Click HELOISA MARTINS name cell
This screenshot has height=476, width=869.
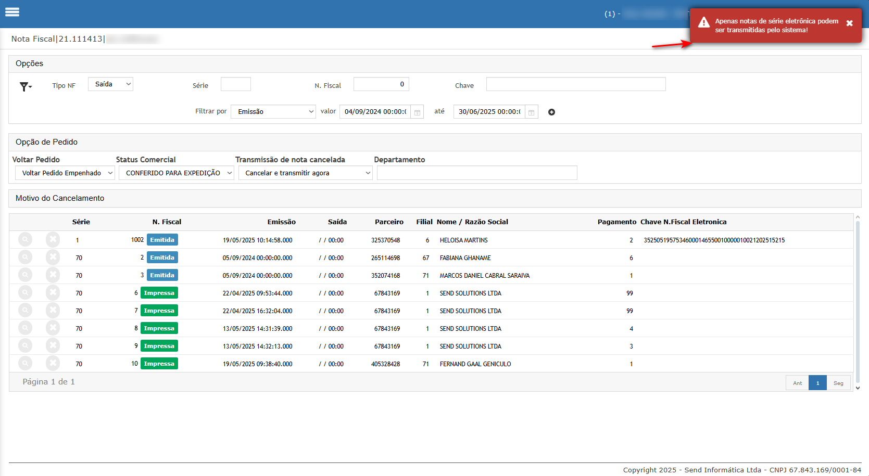pyautogui.click(x=464, y=240)
